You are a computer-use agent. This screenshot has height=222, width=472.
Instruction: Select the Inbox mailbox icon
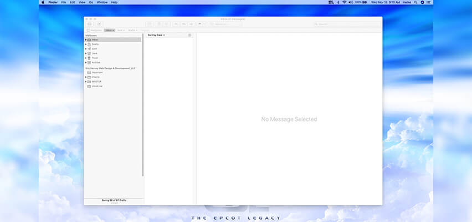point(89,40)
